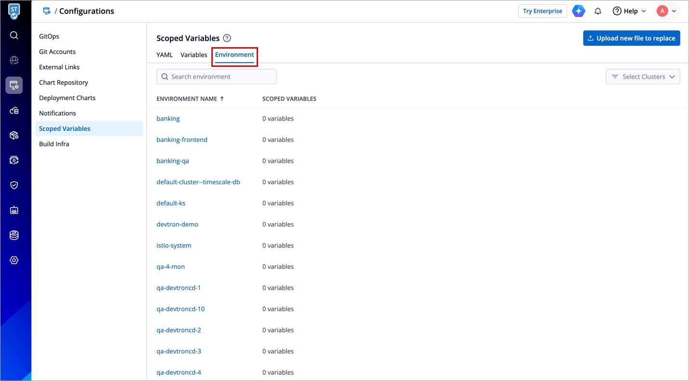Open the Help dropdown menu
689x381 pixels.
(x=629, y=11)
